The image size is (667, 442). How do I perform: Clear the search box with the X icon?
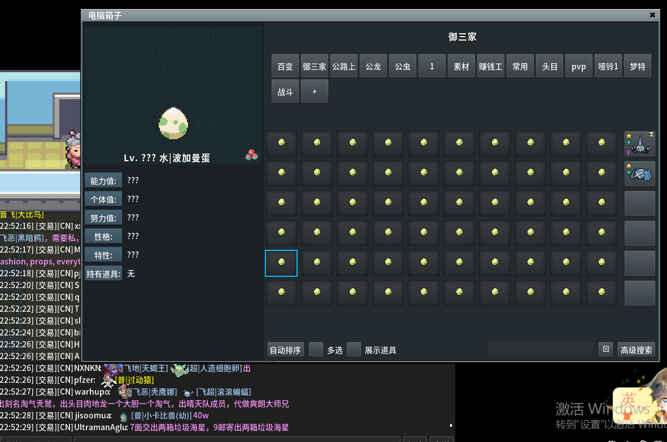coord(606,350)
